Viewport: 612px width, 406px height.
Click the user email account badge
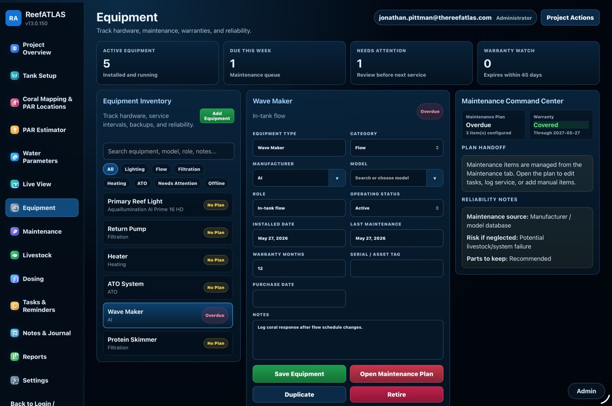[456, 18]
